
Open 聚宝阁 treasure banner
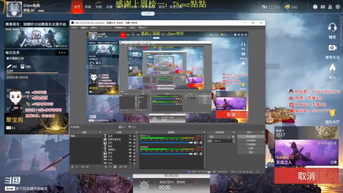pos(36,124)
